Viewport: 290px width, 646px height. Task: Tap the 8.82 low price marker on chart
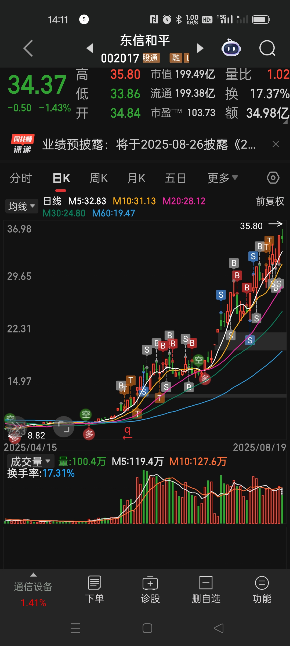[x=36, y=435]
